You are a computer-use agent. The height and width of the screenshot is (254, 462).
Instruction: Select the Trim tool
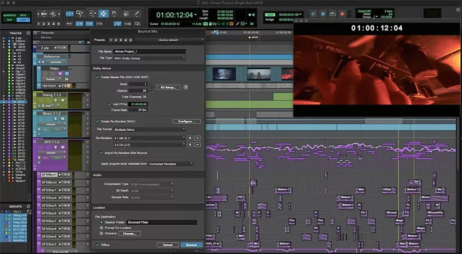[x=92, y=14]
